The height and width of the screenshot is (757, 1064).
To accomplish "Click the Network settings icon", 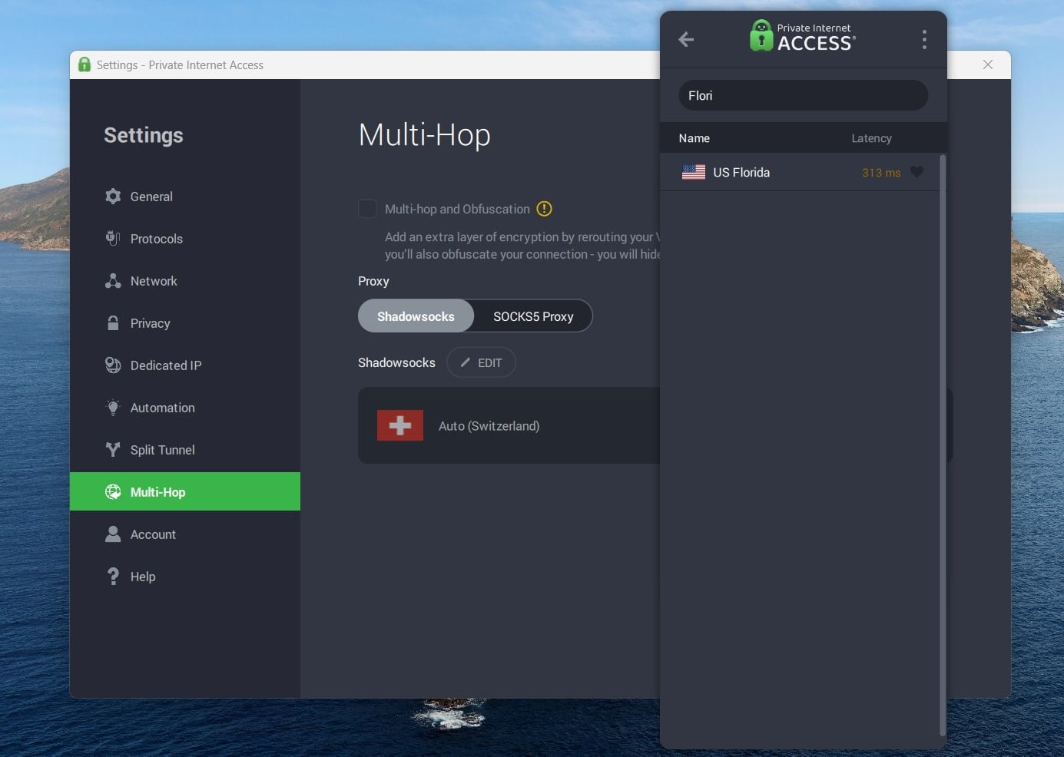I will tap(113, 281).
